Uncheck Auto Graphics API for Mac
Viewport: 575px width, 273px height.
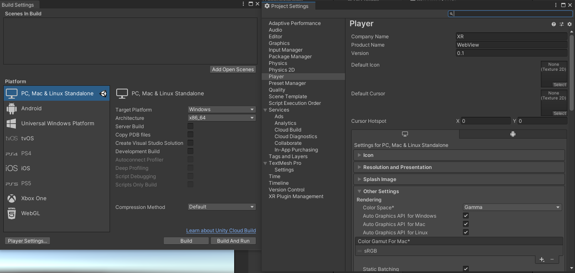pos(466,224)
